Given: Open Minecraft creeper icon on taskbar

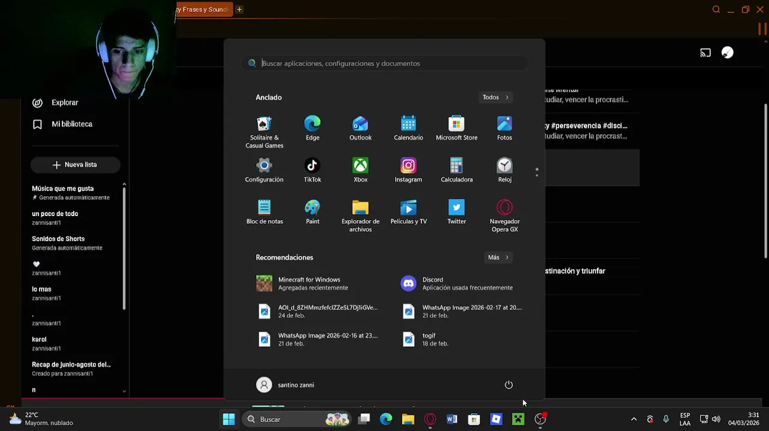Looking at the screenshot, I should coord(518,419).
